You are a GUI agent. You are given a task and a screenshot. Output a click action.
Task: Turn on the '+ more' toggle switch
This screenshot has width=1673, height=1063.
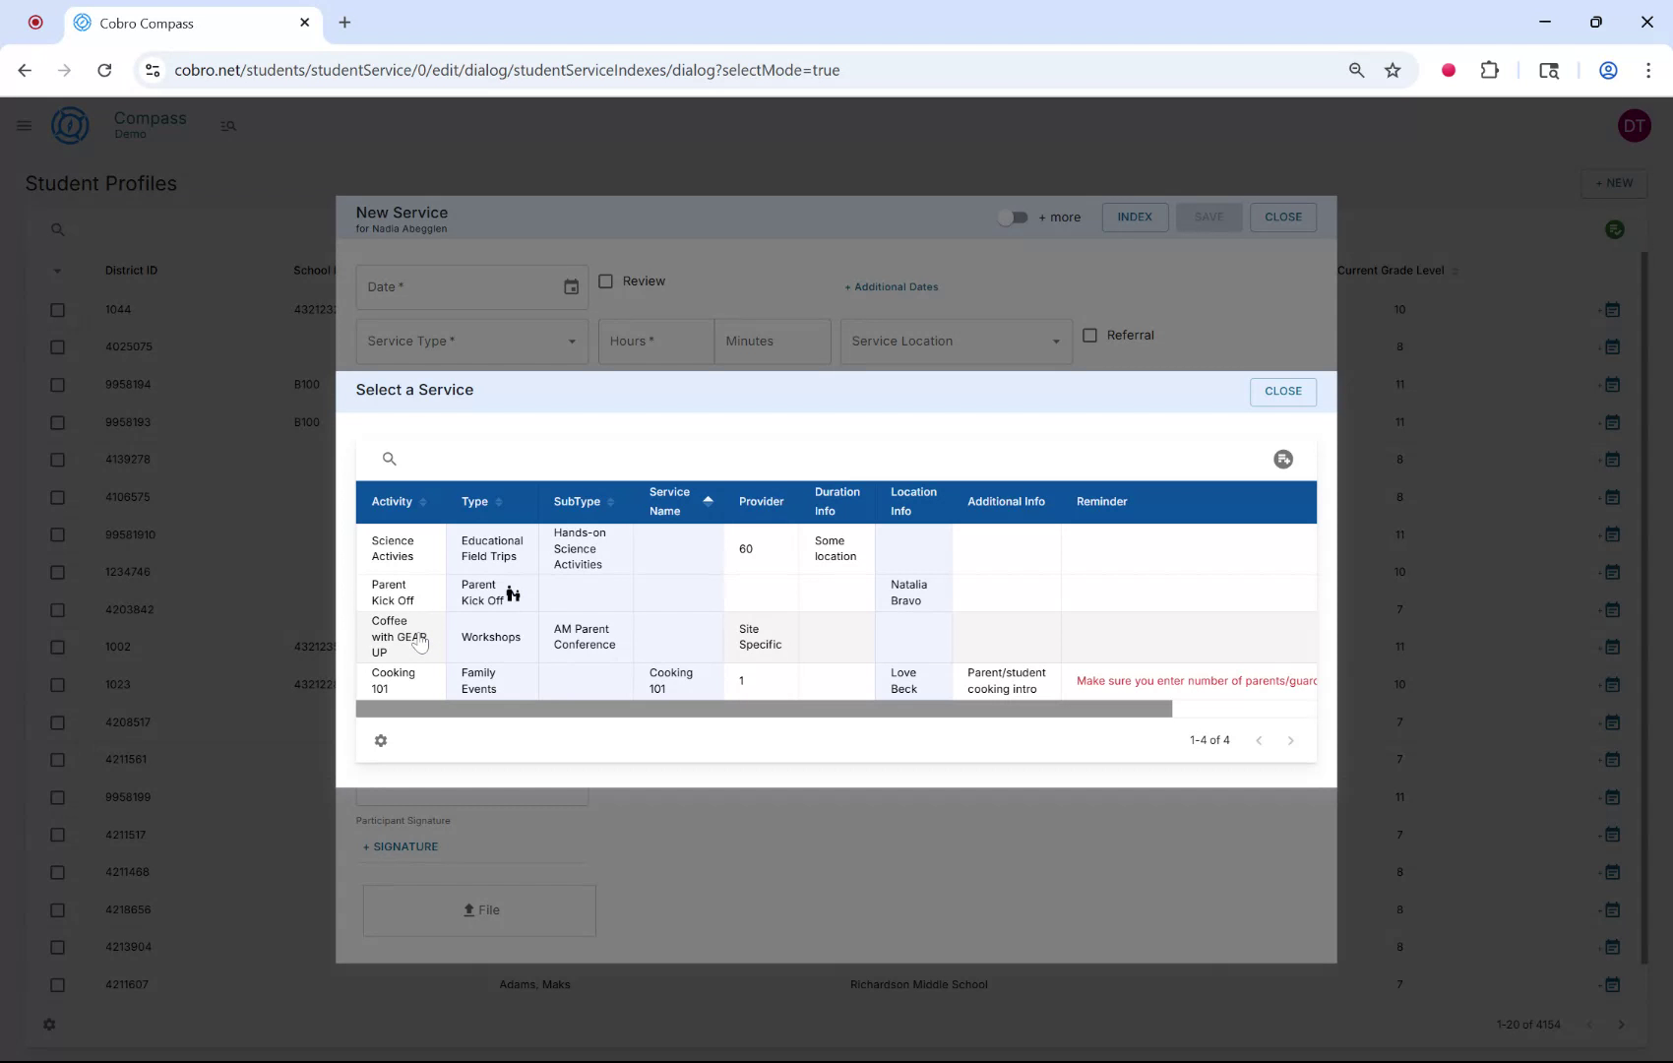pyautogui.click(x=1013, y=217)
